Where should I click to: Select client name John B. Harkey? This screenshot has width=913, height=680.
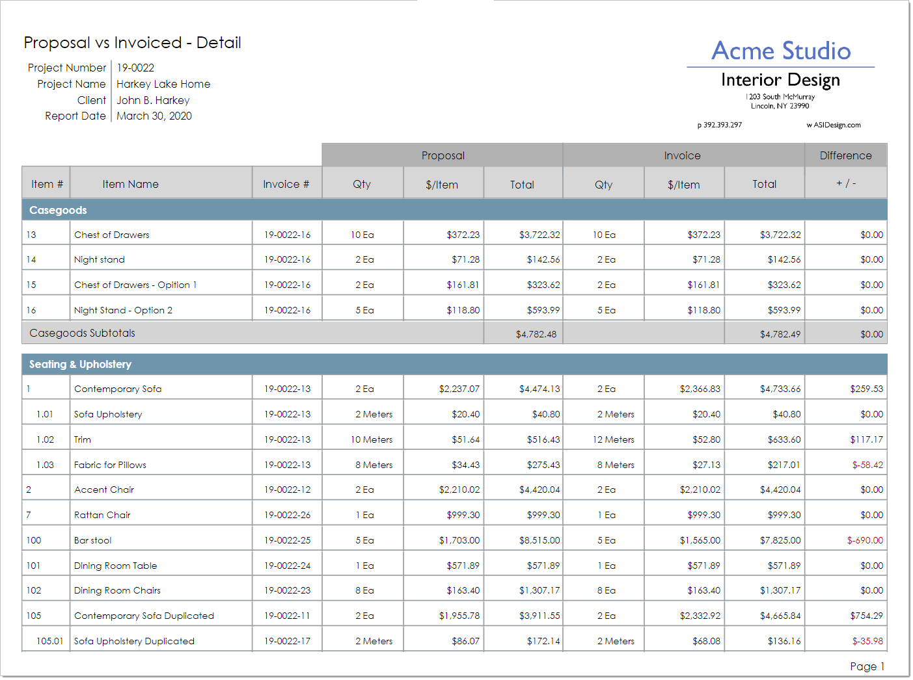point(153,100)
